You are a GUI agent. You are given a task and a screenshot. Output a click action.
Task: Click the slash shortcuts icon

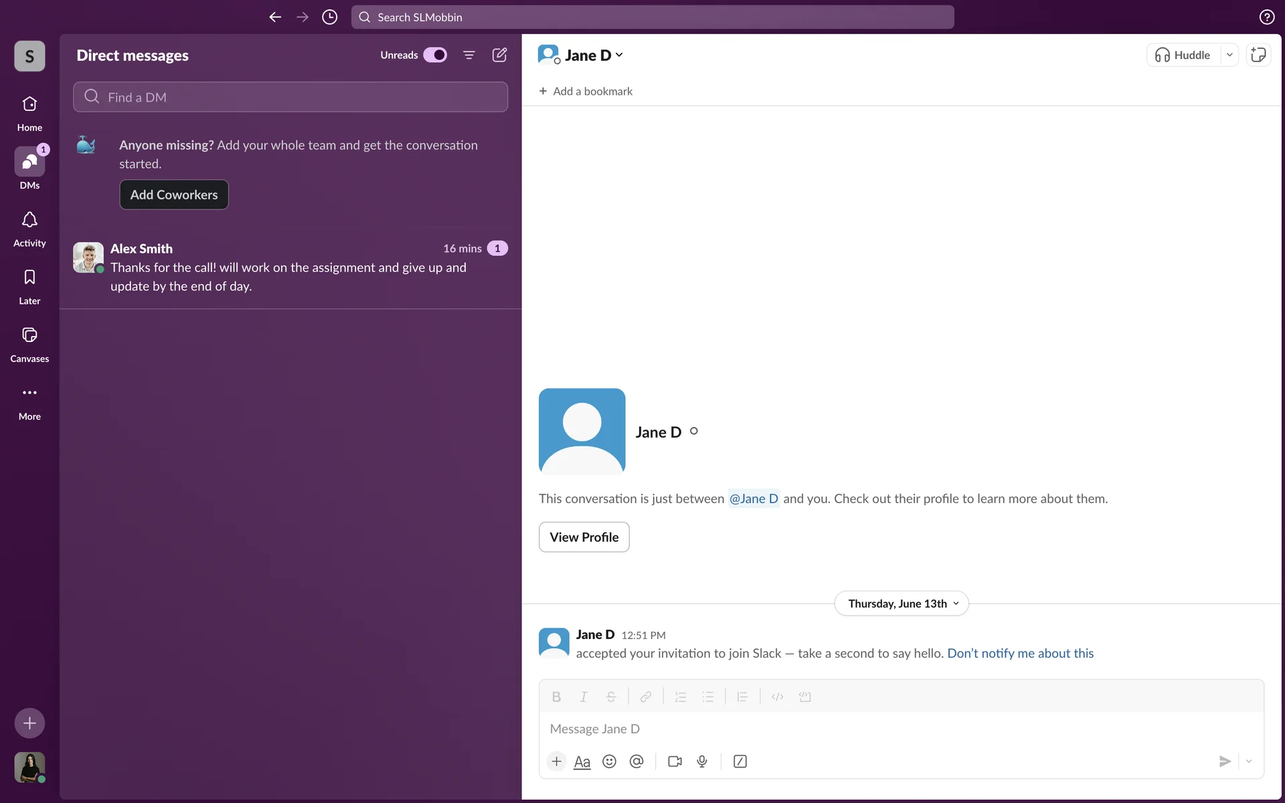pos(740,762)
